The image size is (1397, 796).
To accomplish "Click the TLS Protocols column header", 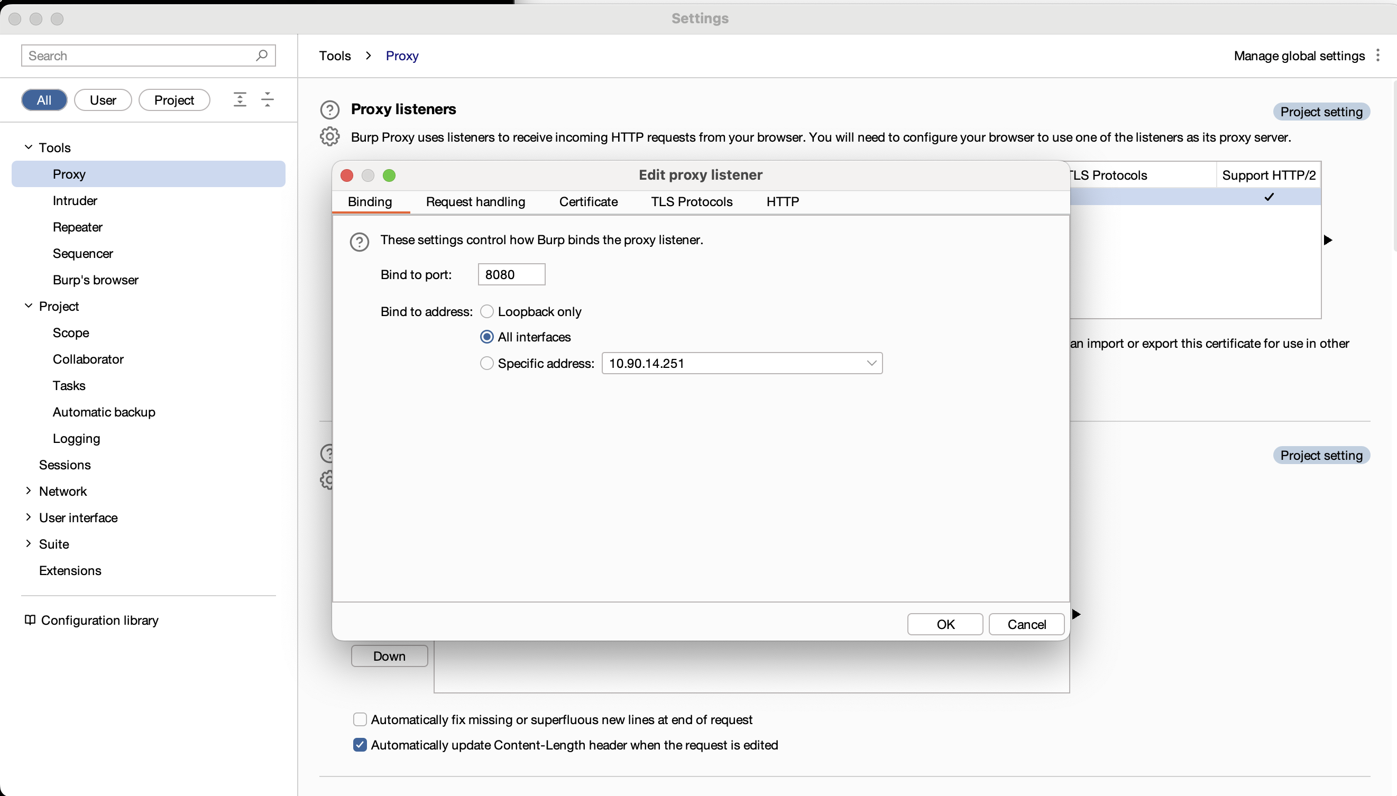I will click(1143, 175).
